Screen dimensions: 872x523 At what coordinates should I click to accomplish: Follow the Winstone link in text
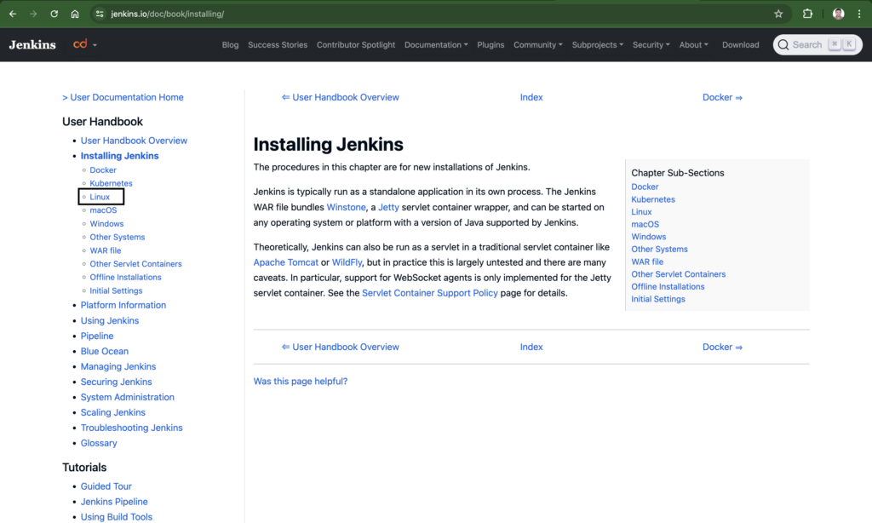pyautogui.click(x=346, y=207)
